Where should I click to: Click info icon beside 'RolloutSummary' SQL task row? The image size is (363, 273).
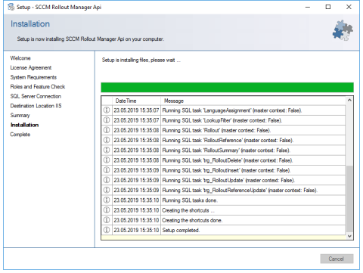point(107,150)
